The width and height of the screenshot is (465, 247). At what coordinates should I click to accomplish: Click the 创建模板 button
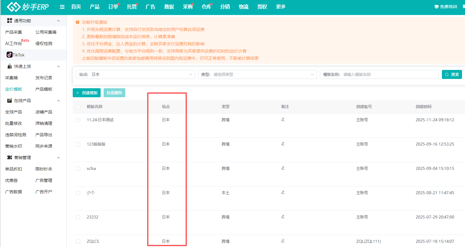coord(87,93)
